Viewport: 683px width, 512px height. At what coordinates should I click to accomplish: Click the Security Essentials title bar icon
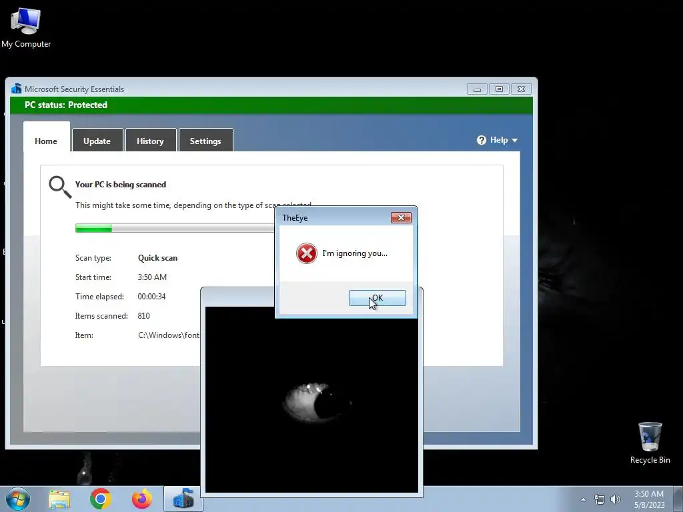[17, 89]
